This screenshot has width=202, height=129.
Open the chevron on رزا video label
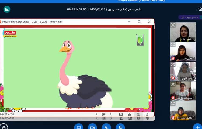pos(193,98)
